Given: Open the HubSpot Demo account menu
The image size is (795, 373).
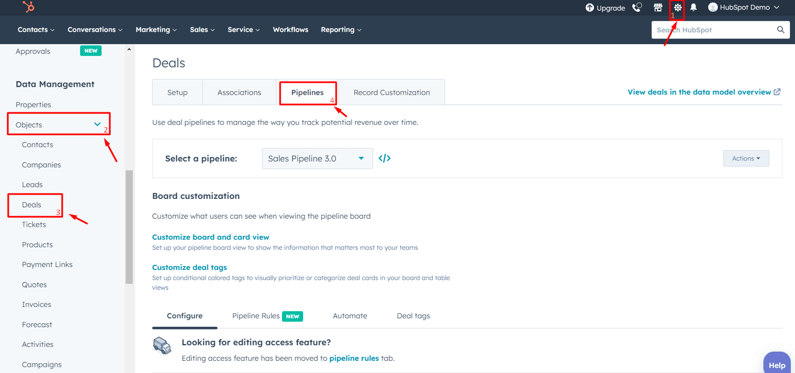Looking at the screenshot, I should (744, 8).
